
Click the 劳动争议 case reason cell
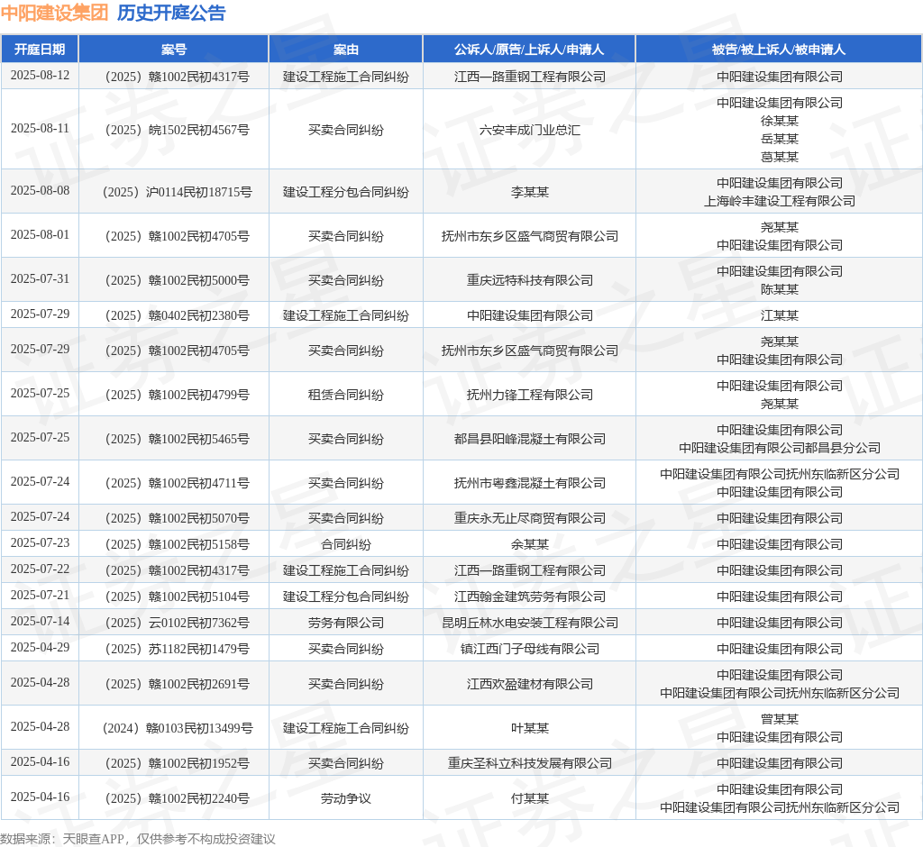pyautogui.click(x=345, y=798)
